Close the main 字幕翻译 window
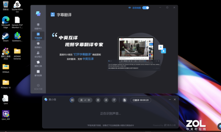The width and height of the screenshot is (221, 132). [x=174, y=8]
